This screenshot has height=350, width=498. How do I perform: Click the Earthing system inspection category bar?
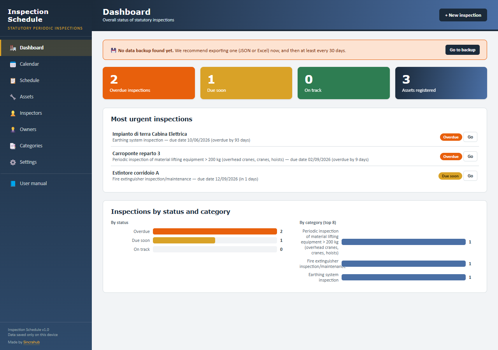403,277
